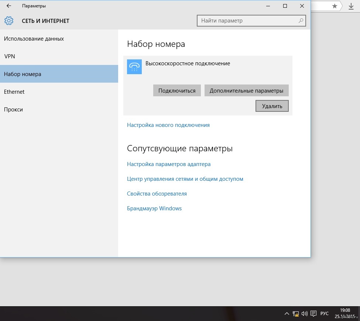Click the settings gear icon near the header

coord(9,21)
